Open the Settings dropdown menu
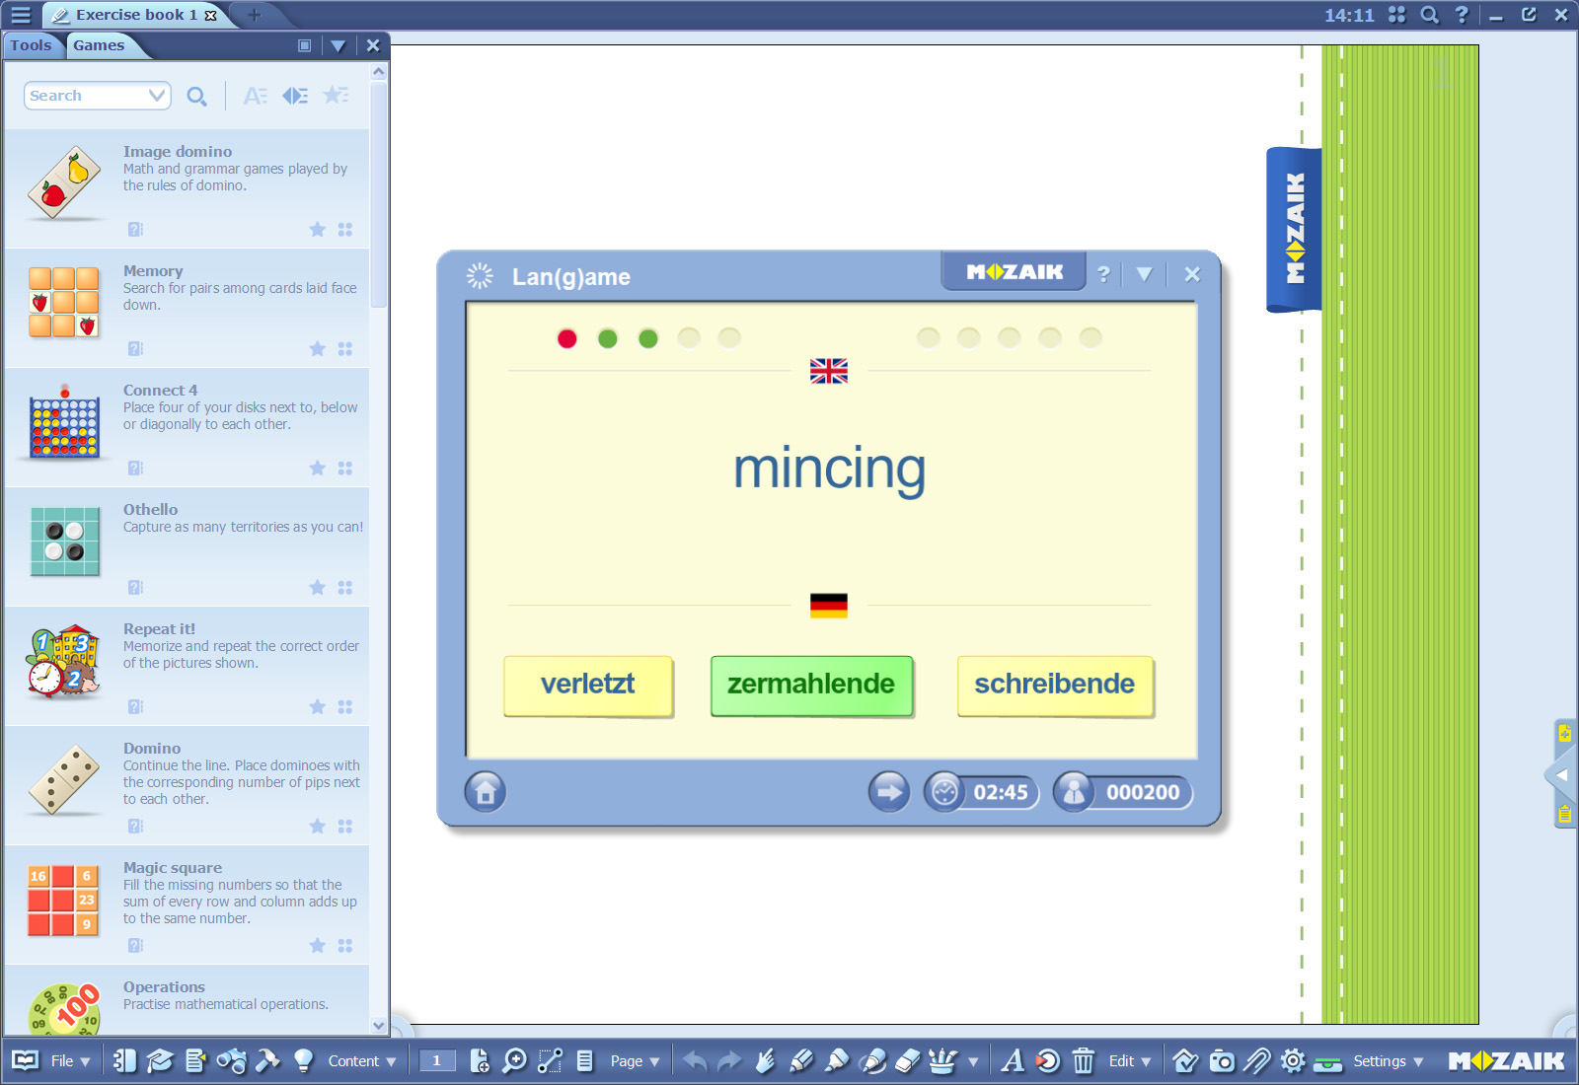1579x1085 pixels. point(1388,1061)
